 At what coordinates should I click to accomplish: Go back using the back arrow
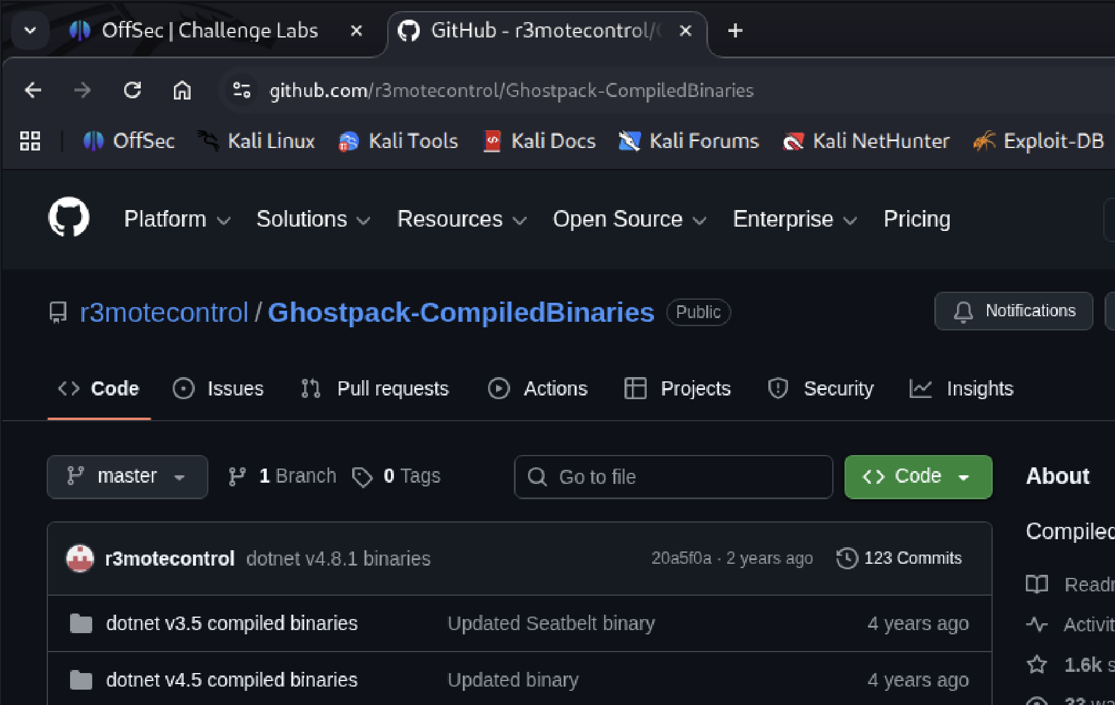[x=33, y=90]
